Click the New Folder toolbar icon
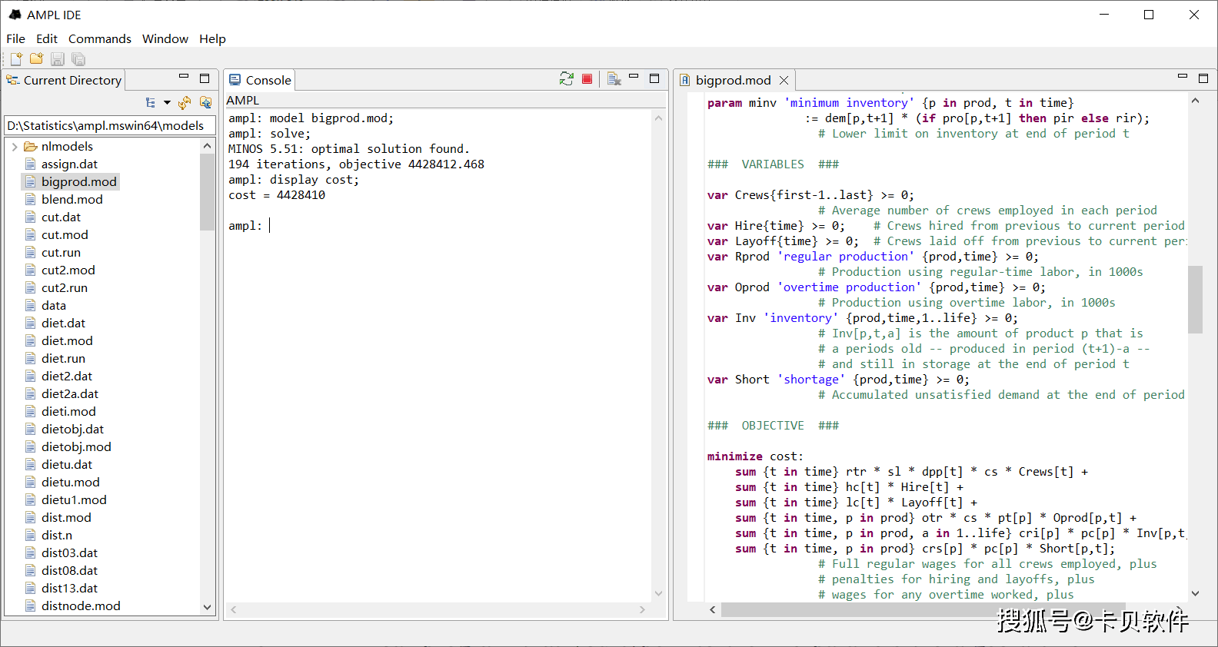The image size is (1218, 647). point(36,59)
